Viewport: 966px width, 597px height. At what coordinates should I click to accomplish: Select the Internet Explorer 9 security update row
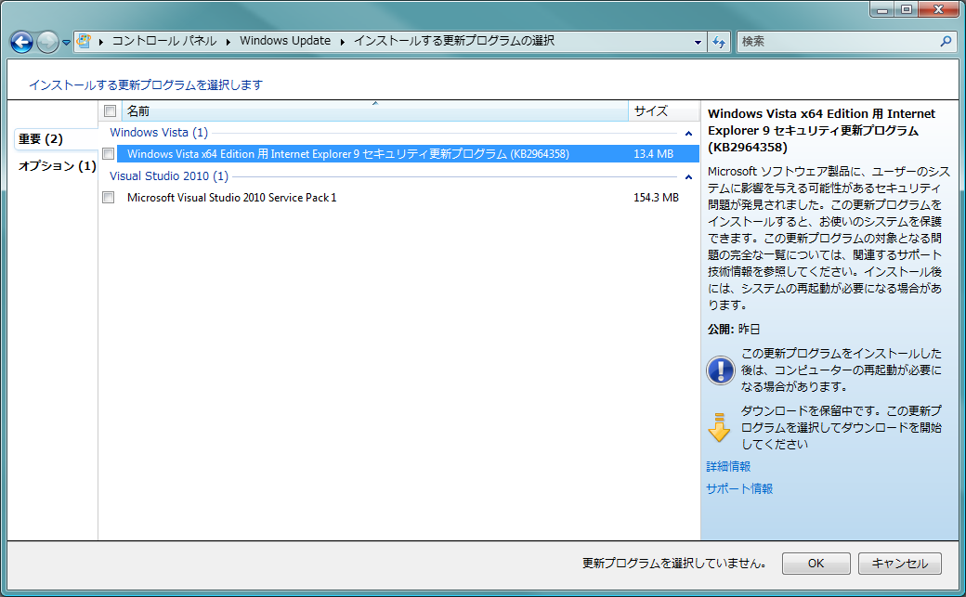408,154
